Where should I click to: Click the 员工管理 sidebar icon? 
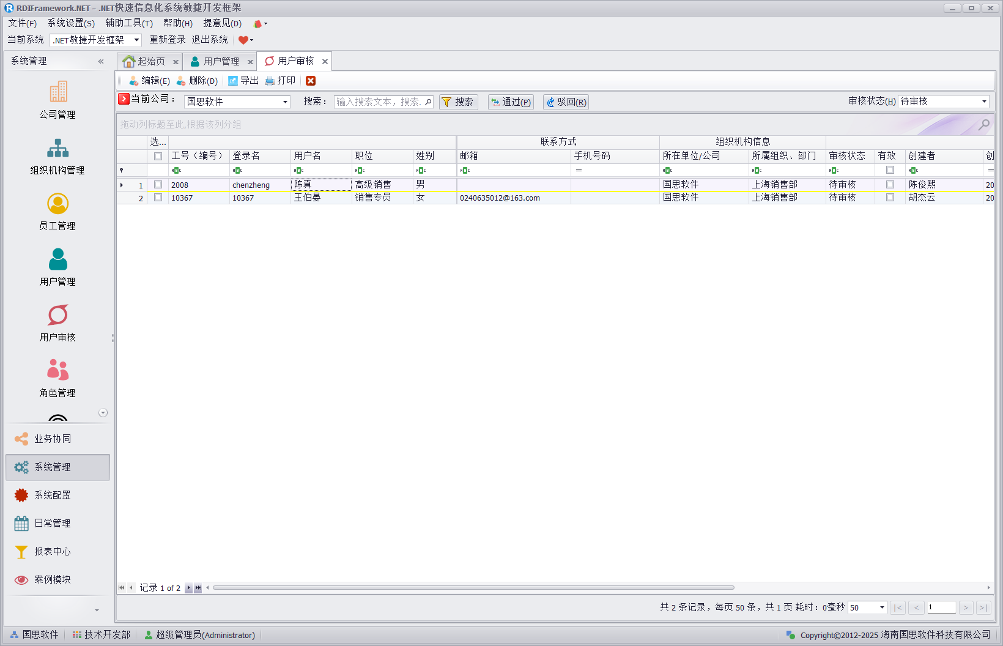(x=58, y=204)
